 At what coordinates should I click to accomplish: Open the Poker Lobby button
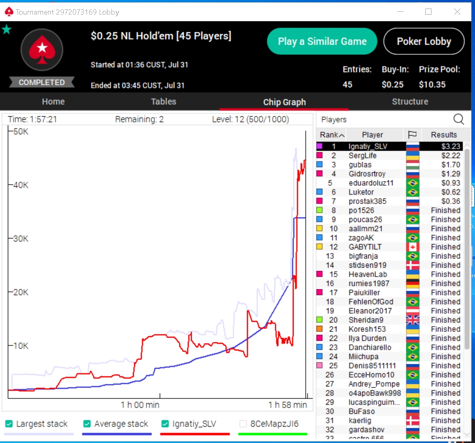(x=424, y=41)
